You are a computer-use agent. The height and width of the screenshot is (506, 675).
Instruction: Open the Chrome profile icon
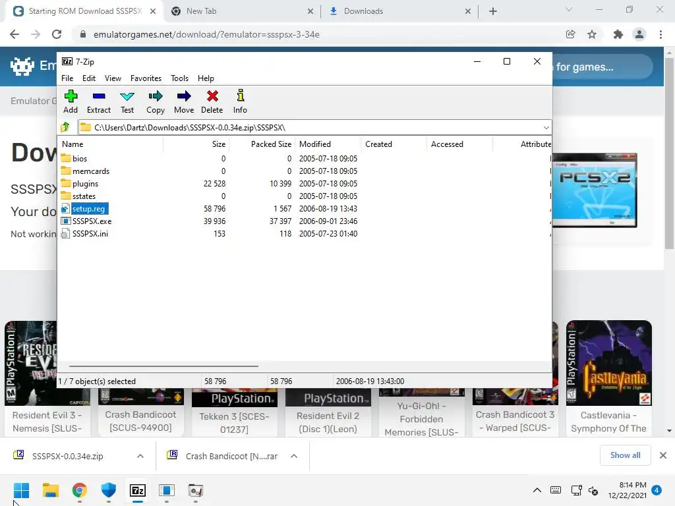pyautogui.click(x=639, y=34)
